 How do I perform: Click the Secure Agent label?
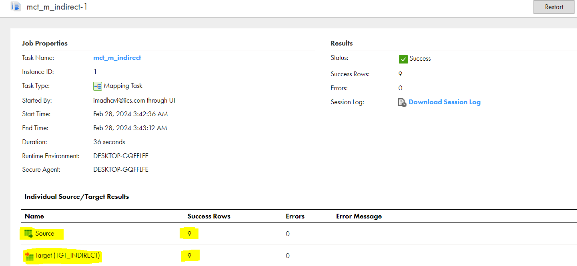point(41,169)
